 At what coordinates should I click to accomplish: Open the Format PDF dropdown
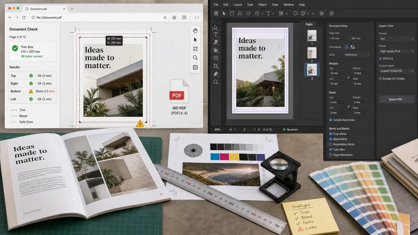(x=397, y=39)
